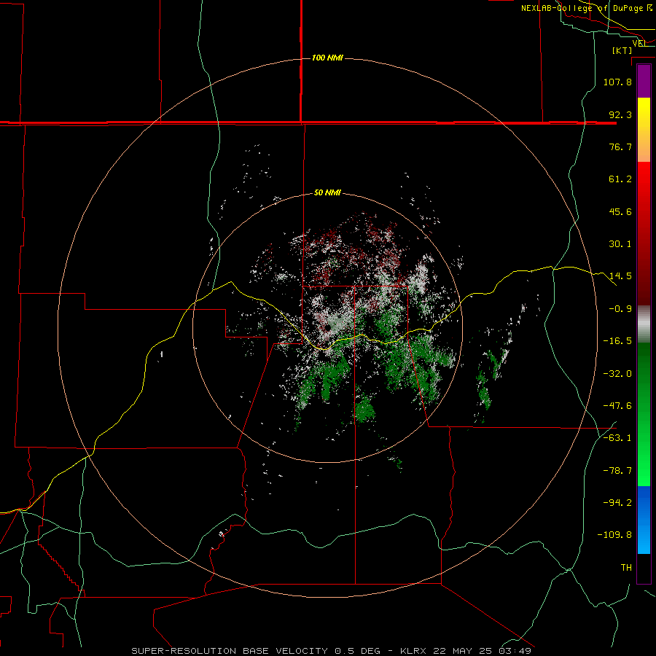Image resolution: width=656 pixels, height=656 pixels.
Task: Click the TH label on the legend
Action: (626, 568)
